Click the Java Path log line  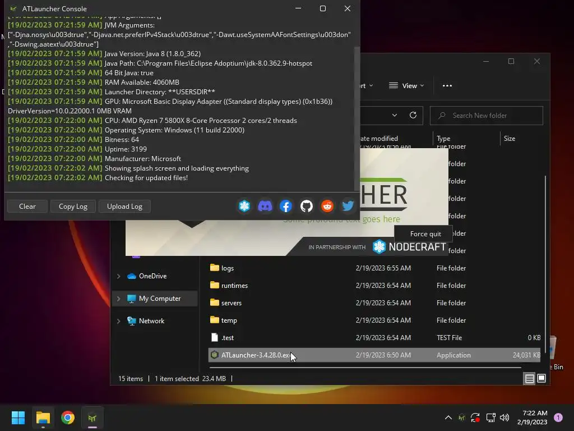click(160, 63)
